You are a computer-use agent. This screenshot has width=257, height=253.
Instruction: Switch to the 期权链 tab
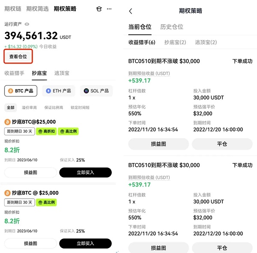pos(12,9)
